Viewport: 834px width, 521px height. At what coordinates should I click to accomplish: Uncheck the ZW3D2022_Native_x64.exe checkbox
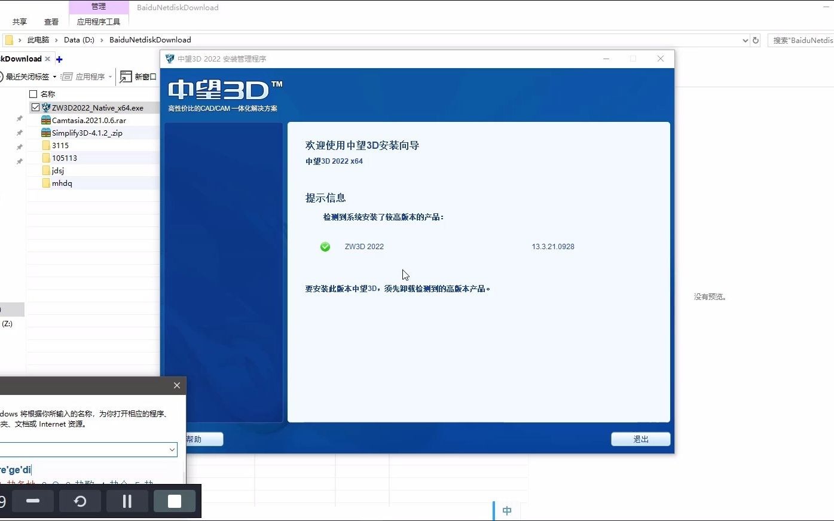click(x=35, y=107)
